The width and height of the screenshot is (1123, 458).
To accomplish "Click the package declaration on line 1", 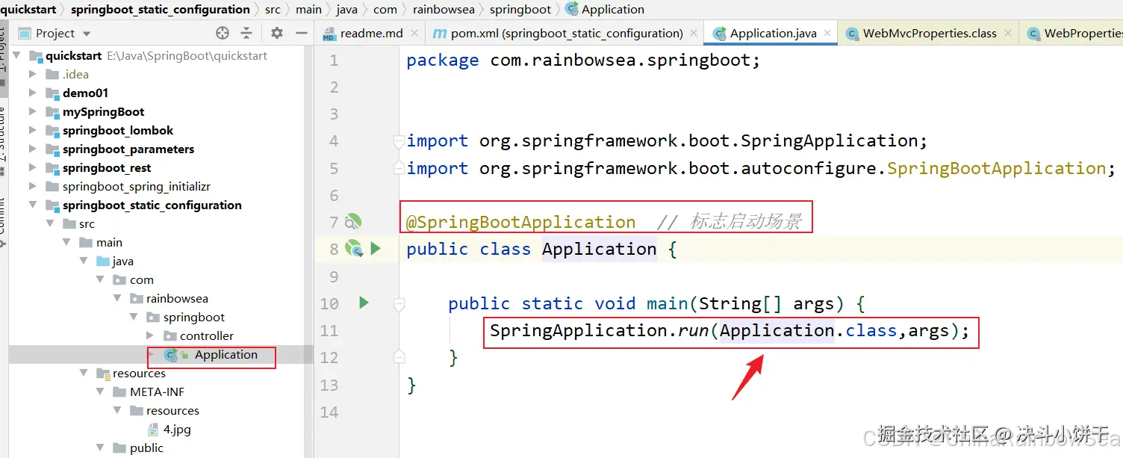I will point(583,60).
